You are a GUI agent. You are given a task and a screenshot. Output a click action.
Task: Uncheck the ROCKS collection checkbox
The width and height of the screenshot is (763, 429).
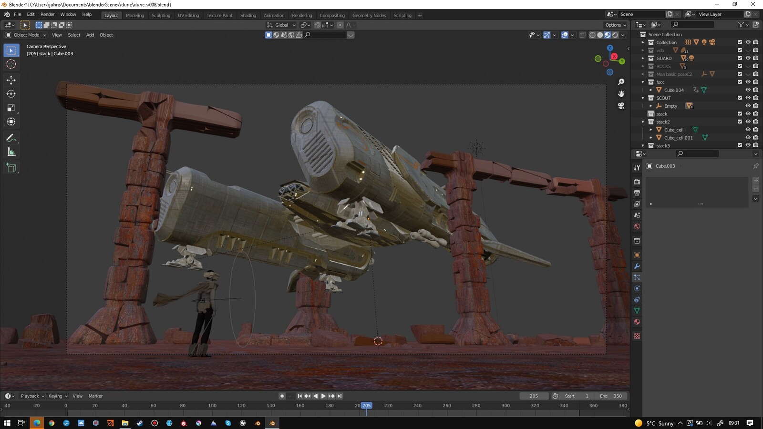[x=740, y=66]
